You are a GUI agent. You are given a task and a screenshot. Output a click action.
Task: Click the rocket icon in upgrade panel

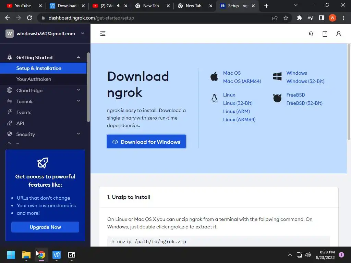43,163
